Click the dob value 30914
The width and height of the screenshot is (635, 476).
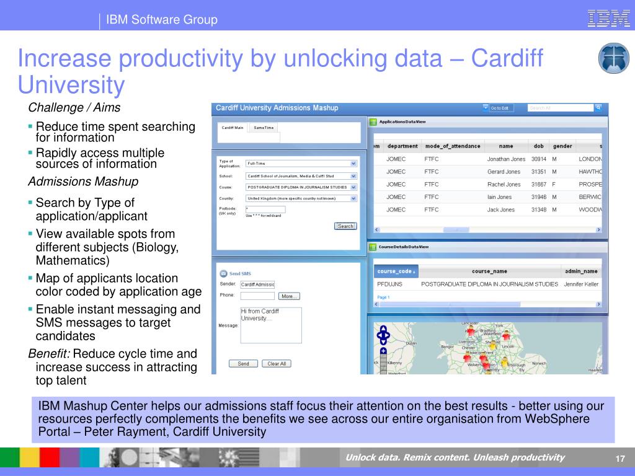[539, 159]
